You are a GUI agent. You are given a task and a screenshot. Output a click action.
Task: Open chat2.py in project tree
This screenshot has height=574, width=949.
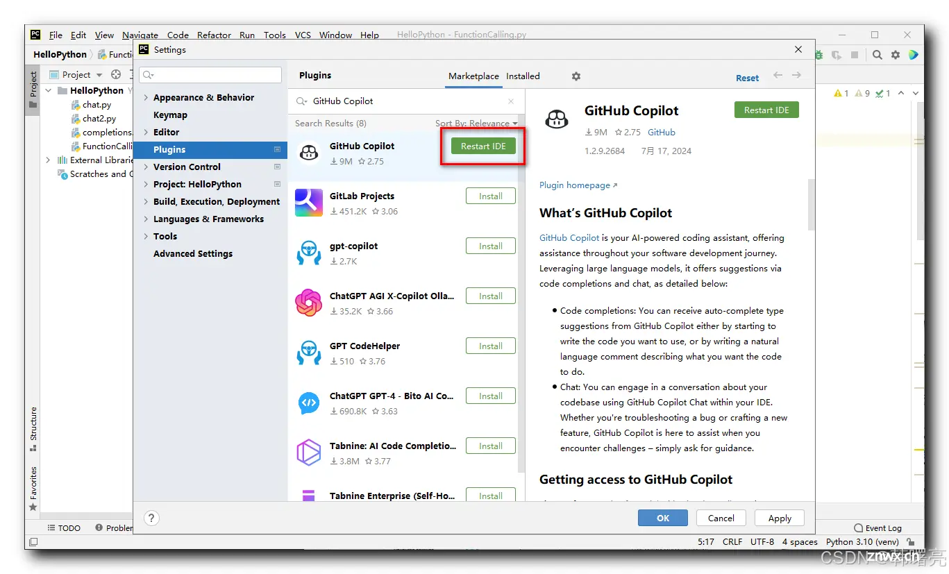[94, 119]
